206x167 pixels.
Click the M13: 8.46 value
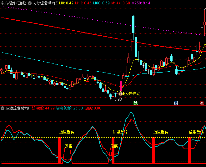pyautogui.click(x=83, y=3)
